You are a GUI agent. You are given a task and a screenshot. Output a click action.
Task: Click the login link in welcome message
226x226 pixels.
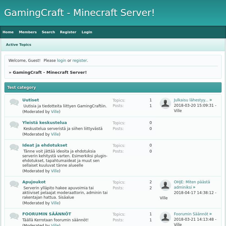(62, 61)
